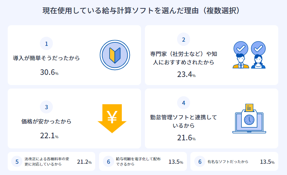Click the yellow yen down-arrow icon
Viewport: 287px width, 175px height.
[112, 119]
